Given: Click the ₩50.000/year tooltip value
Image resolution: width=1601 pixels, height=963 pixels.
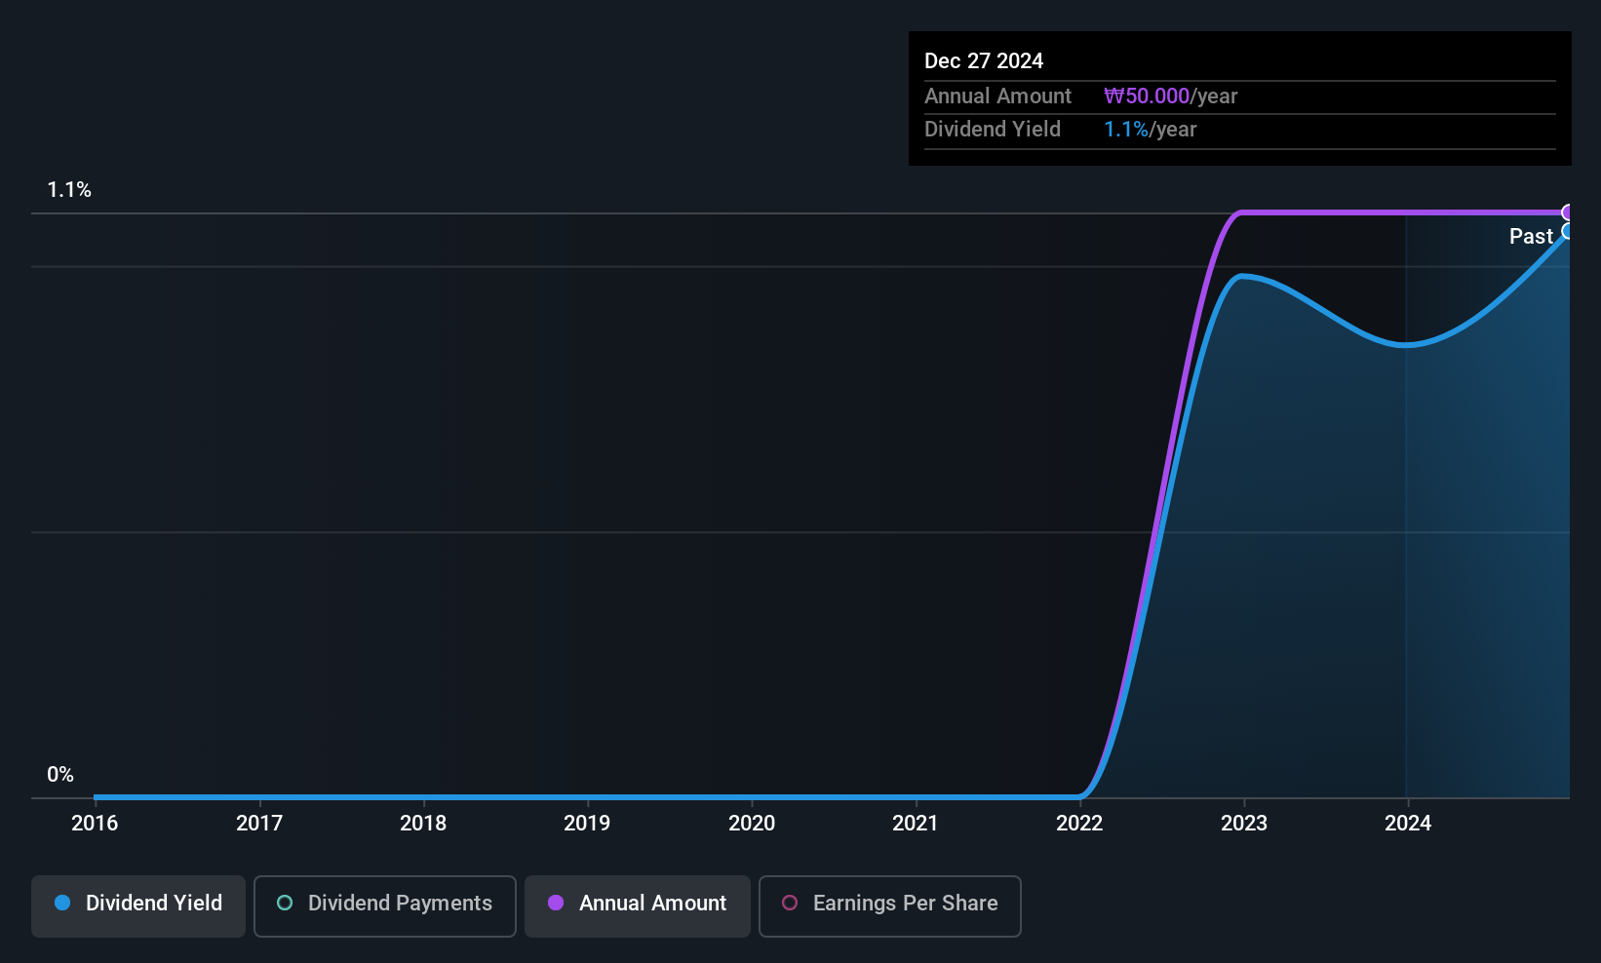Looking at the screenshot, I should pyautogui.click(x=1170, y=96).
